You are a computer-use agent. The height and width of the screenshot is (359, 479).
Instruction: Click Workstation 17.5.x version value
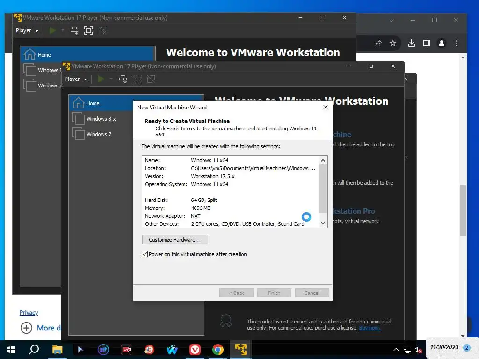(x=213, y=176)
